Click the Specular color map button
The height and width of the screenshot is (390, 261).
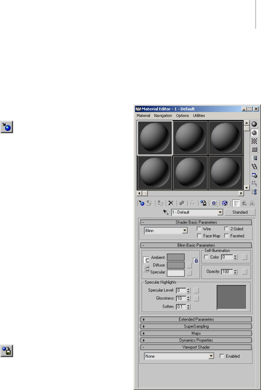point(189,273)
